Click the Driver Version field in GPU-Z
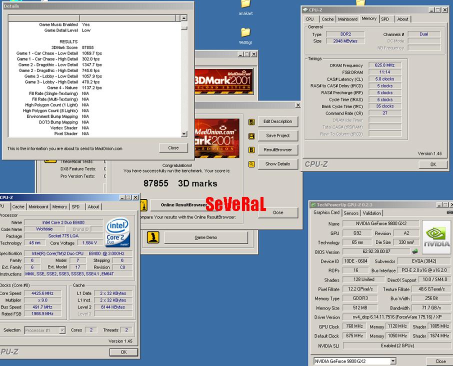 pyautogui.click(x=397, y=317)
